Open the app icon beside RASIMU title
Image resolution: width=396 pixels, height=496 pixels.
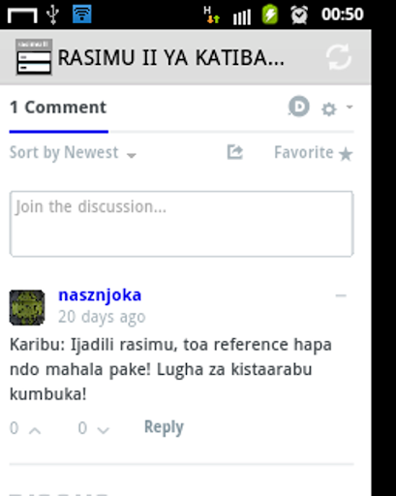coord(34,57)
